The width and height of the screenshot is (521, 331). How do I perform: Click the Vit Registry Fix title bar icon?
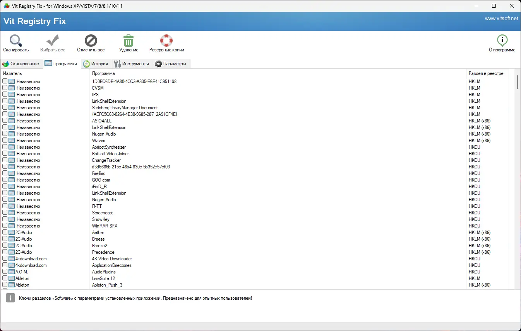pos(7,6)
